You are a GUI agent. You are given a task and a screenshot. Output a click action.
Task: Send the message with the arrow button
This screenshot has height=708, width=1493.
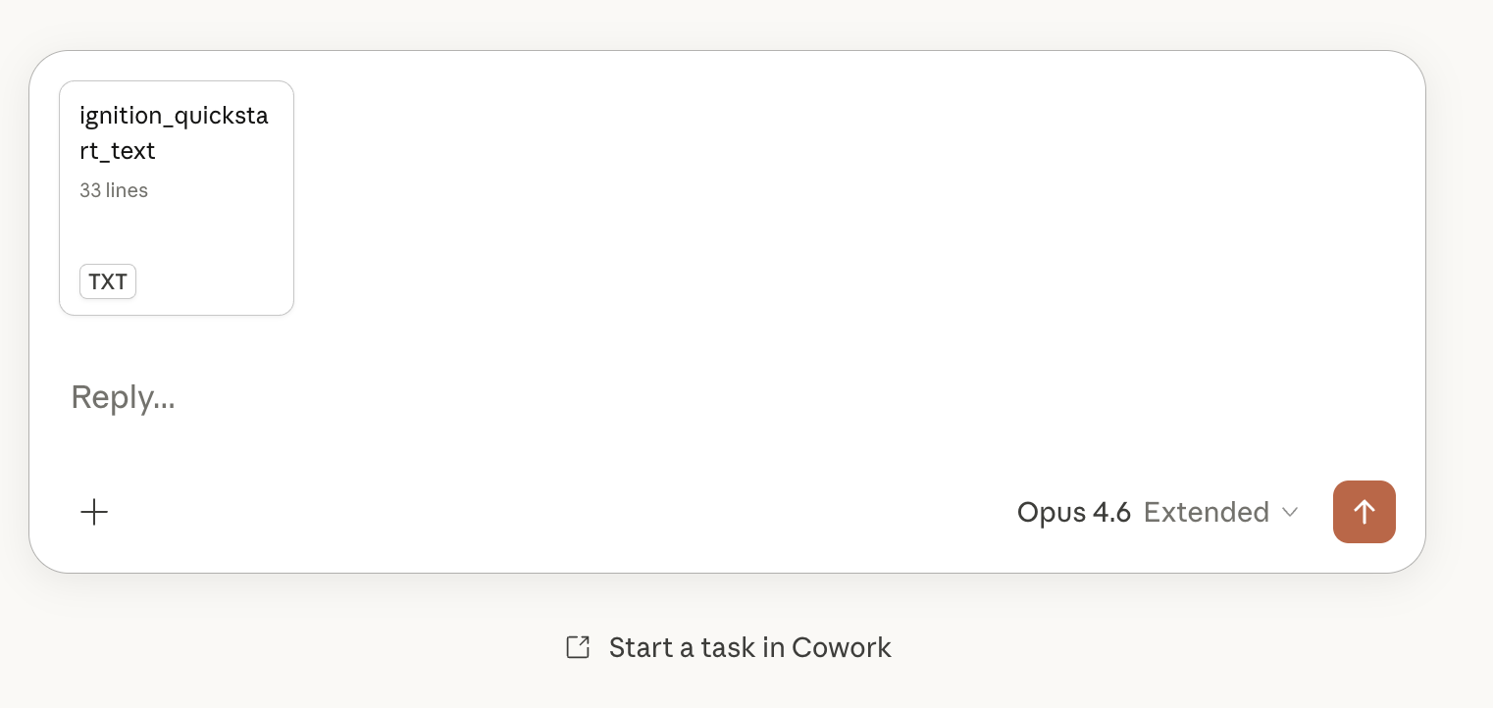(1364, 512)
